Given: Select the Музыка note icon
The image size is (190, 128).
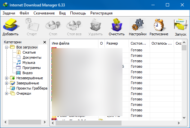Looking at the screenshot, I should pyautogui.click(x=18, y=63).
